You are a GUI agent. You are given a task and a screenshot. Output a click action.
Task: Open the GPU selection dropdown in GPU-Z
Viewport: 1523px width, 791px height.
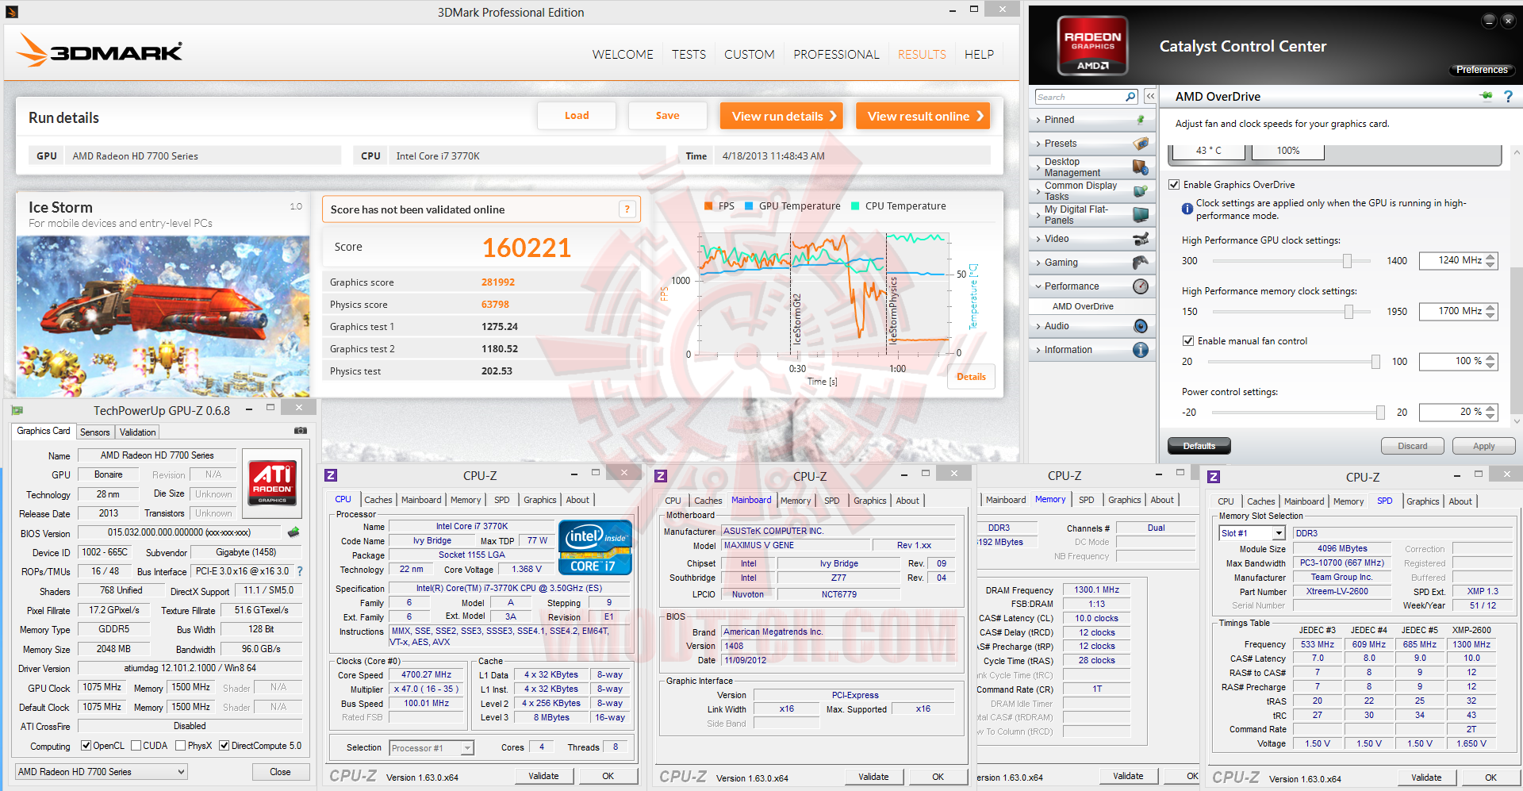tap(102, 772)
